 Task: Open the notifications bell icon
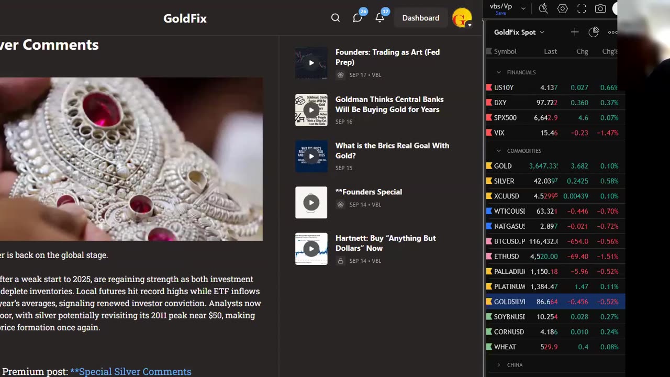[379, 18]
